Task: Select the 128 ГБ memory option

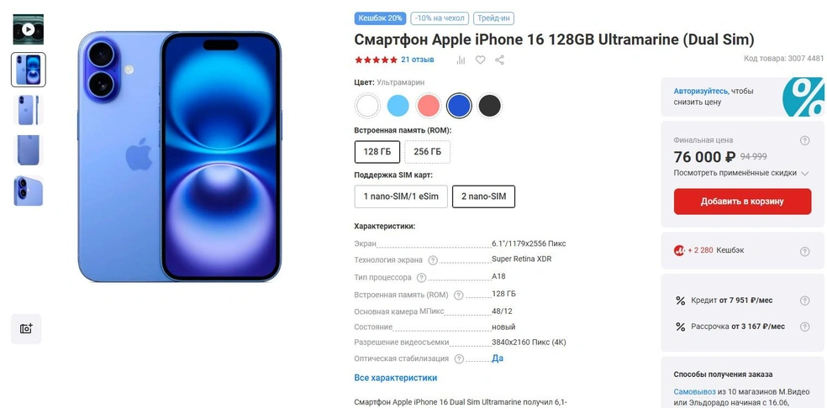Action: coord(377,152)
